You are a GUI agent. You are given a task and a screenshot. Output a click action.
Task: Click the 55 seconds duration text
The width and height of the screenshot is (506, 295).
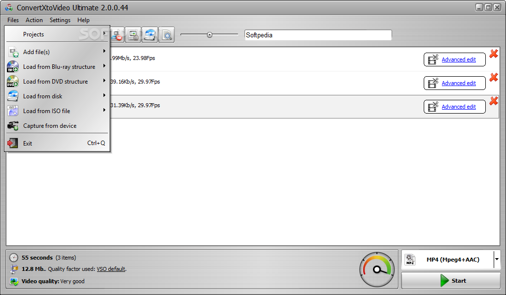click(37, 258)
